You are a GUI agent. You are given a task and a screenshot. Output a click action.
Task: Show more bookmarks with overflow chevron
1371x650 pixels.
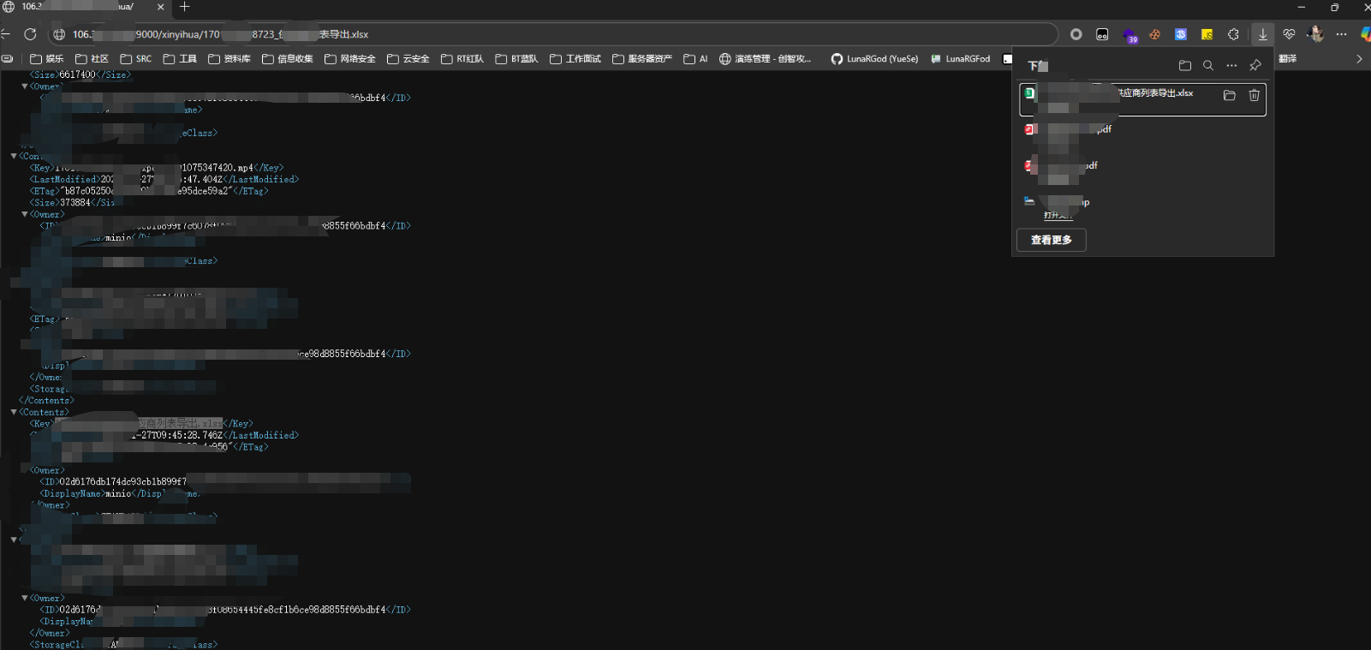[x=1359, y=59]
